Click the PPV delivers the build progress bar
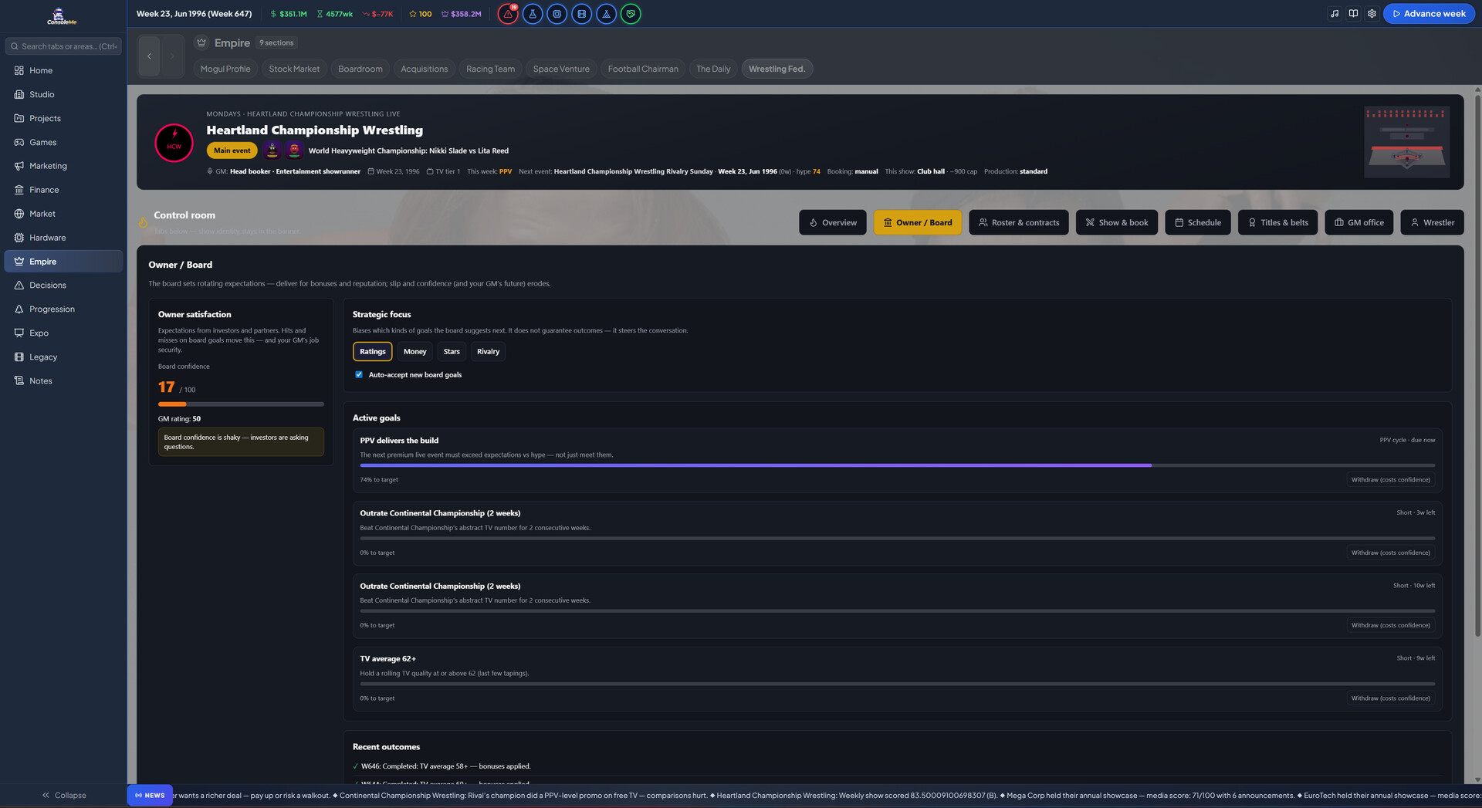The image size is (1482, 808). click(x=897, y=465)
